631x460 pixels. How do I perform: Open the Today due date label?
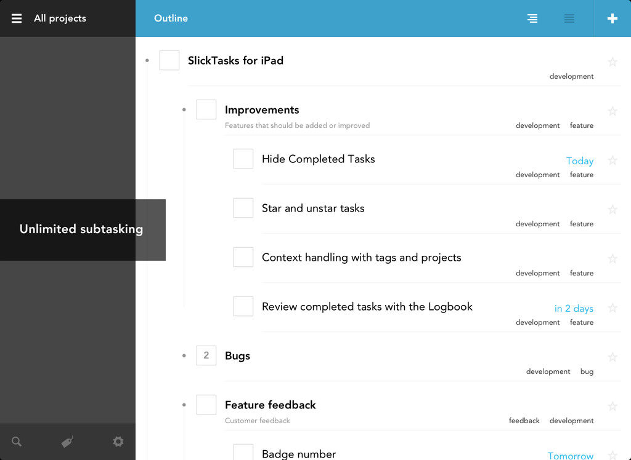pos(579,161)
